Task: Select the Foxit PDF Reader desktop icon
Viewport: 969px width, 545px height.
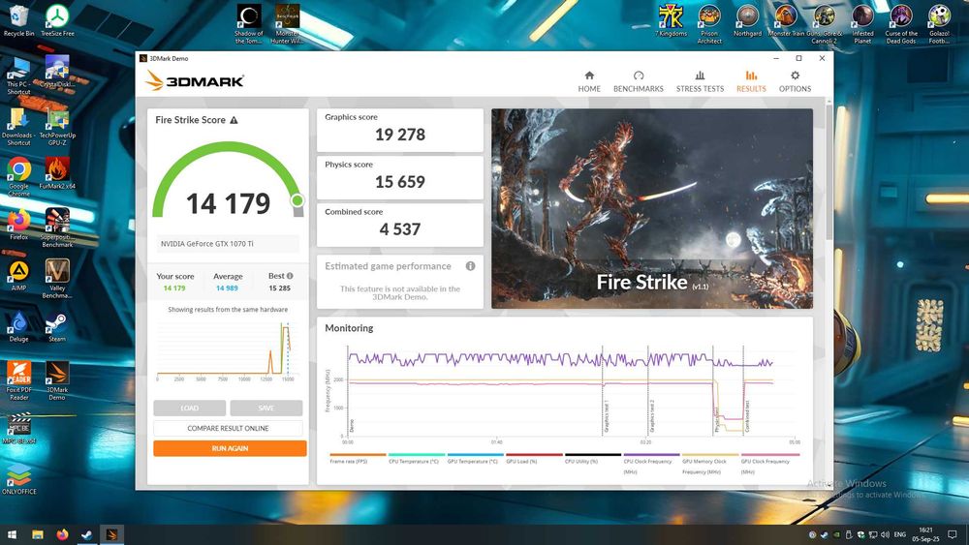Action: [x=18, y=380]
